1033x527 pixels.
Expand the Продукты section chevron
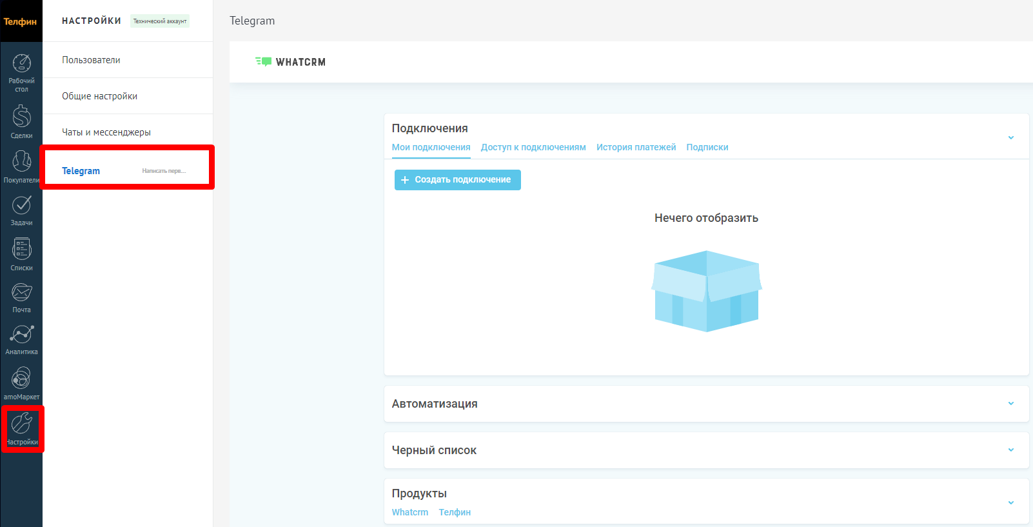coord(1010,502)
